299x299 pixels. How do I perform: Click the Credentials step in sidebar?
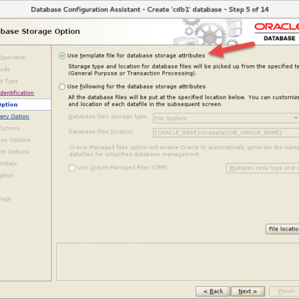click(8, 164)
